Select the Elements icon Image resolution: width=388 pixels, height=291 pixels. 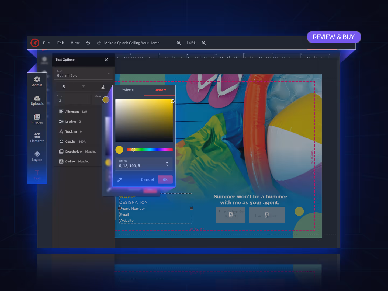[x=37, y=137]
